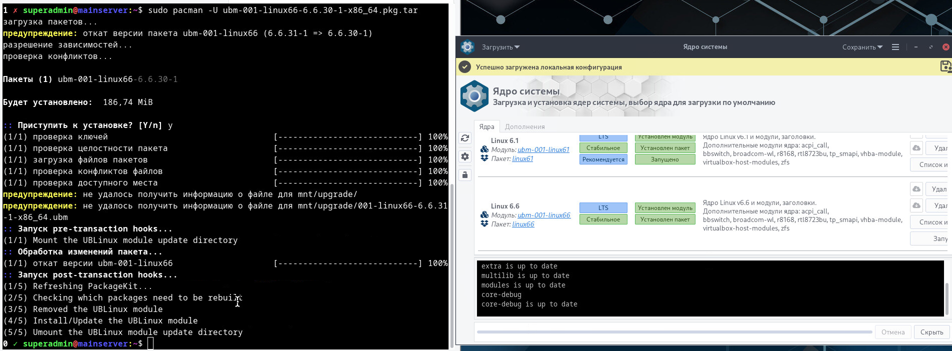Click the Рекомендуется tag in the Linux 6.1 row

(x=603, y=159)
